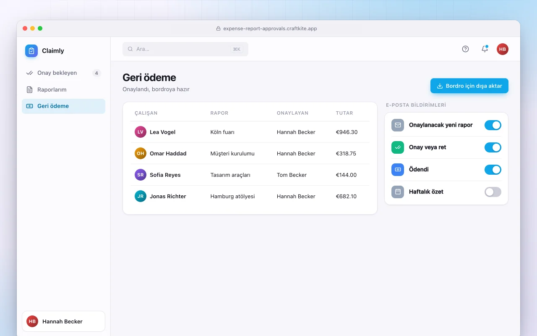Image resolution: width=537 pixels, height=336 pixels.
Task: Click the blue banknote icon beside Ödendi
Action: point(398,170)
